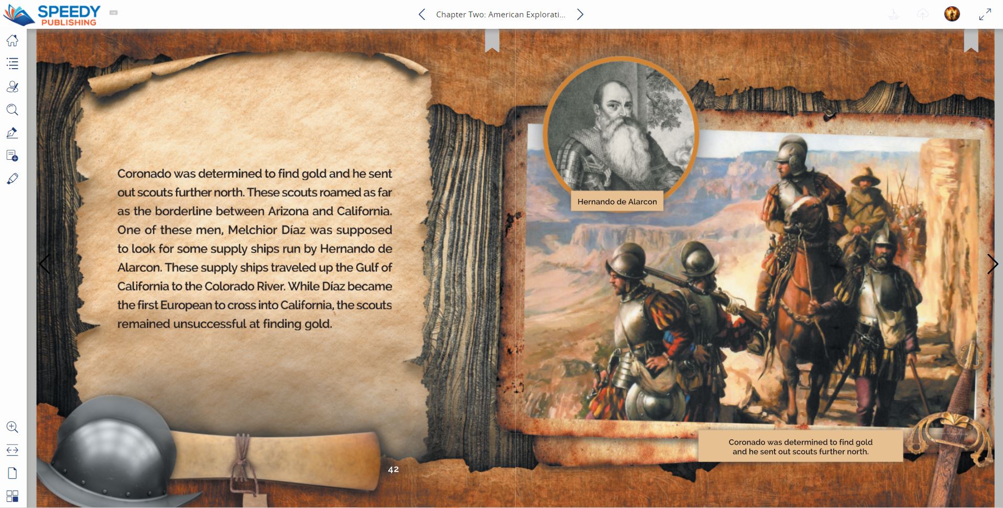Image resolution: width=1003 pixels, height=508 pixels.
Task: Click page number 42
Action: 394,470
